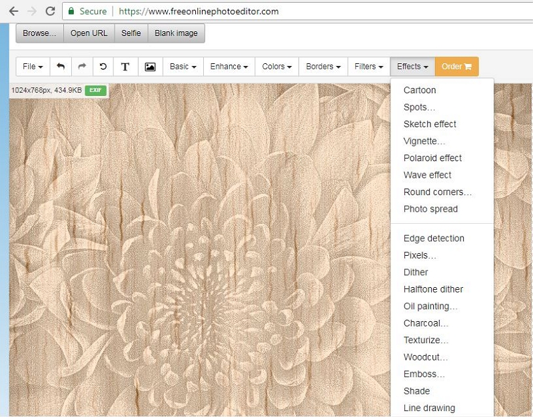Select Cartoon from the Effects menu
Viewport: 533px width, 417px height.
pos(420,90)
